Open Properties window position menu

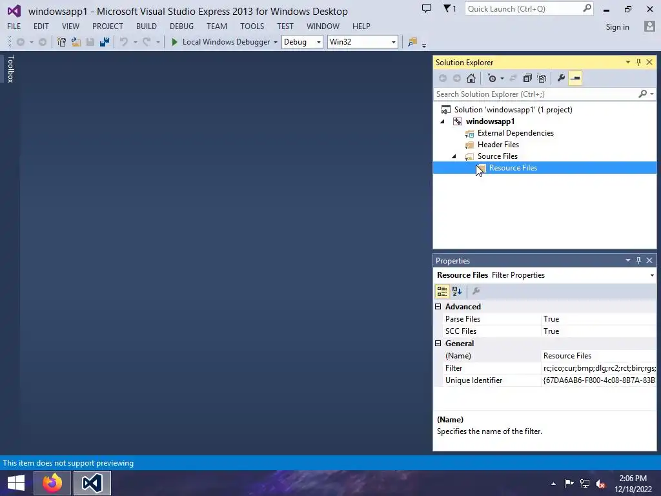point(627,261)
